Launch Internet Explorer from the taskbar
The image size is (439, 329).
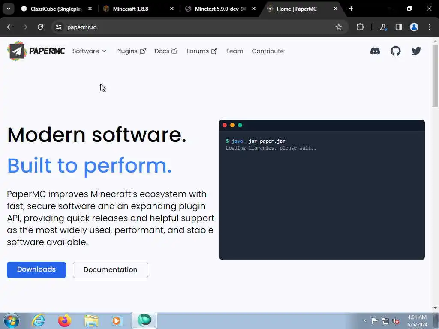click(x=38, y=320)
